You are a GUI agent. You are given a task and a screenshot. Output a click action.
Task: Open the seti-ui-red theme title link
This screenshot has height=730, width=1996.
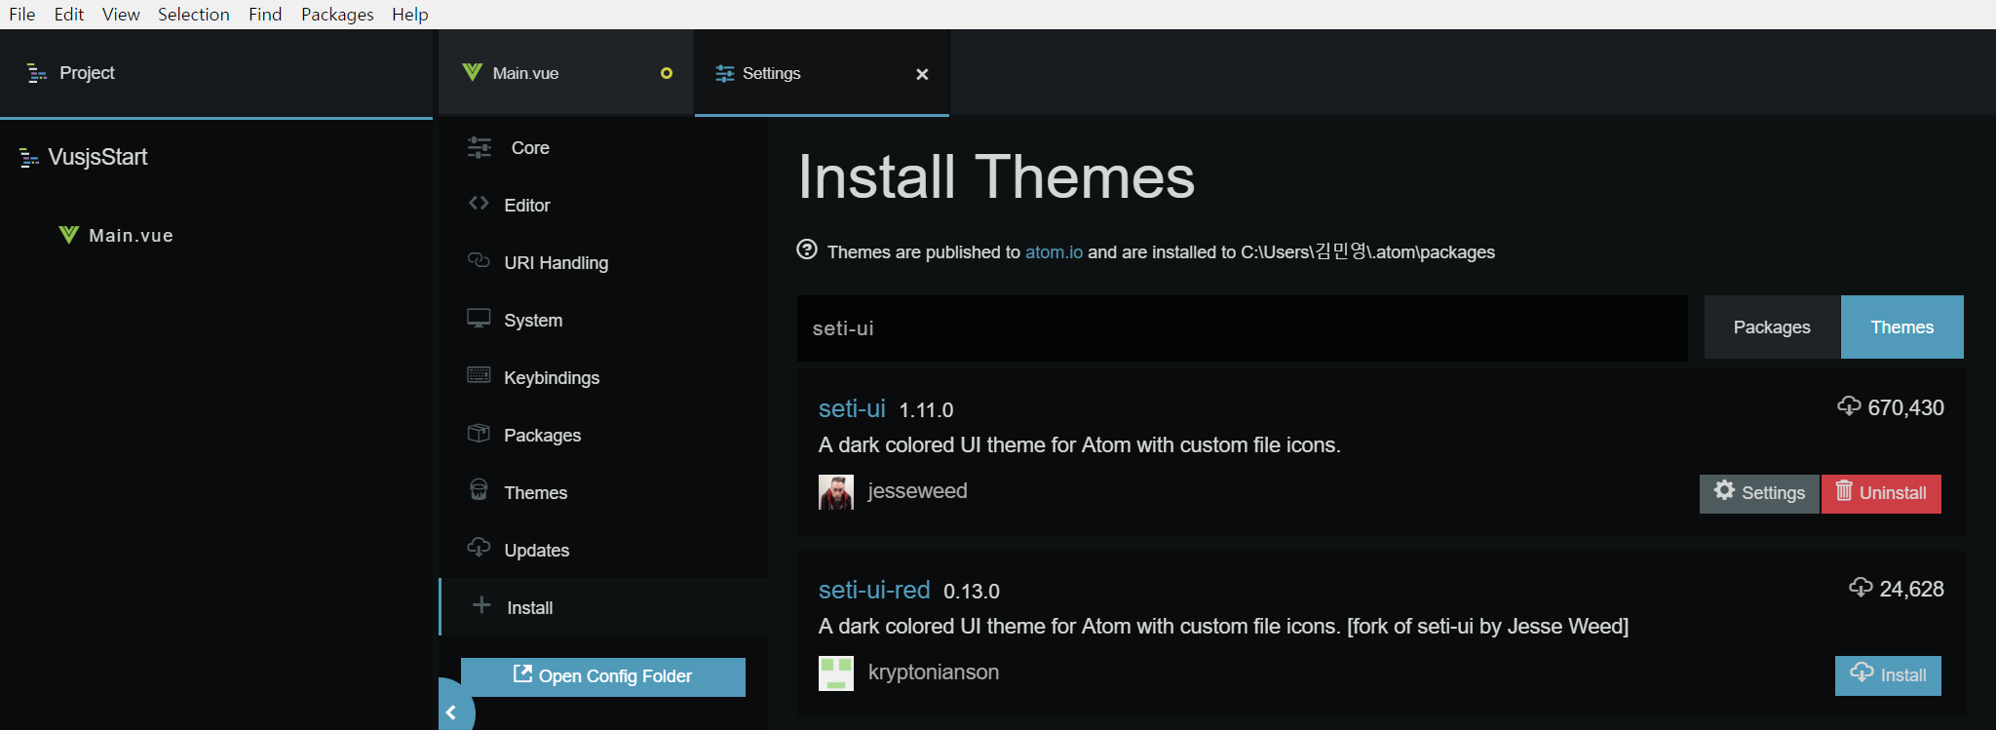point(874,590)
